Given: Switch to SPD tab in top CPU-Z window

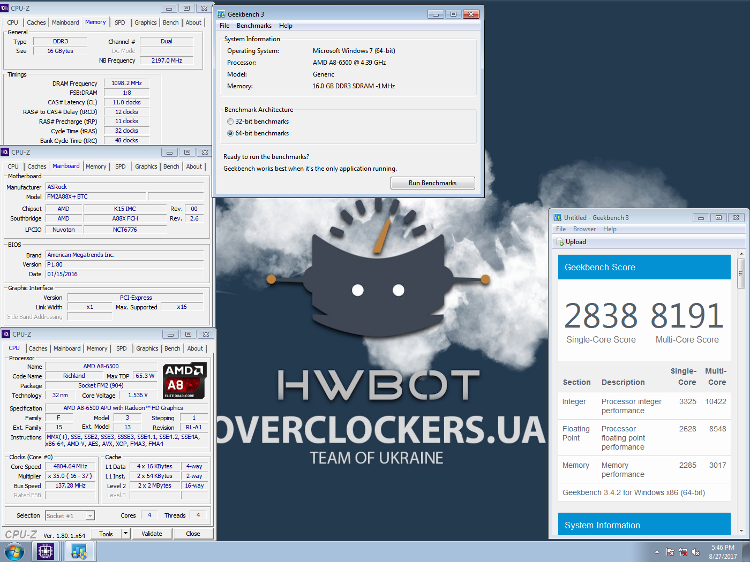Looking at the screenshot, I should tap(120, 22).
